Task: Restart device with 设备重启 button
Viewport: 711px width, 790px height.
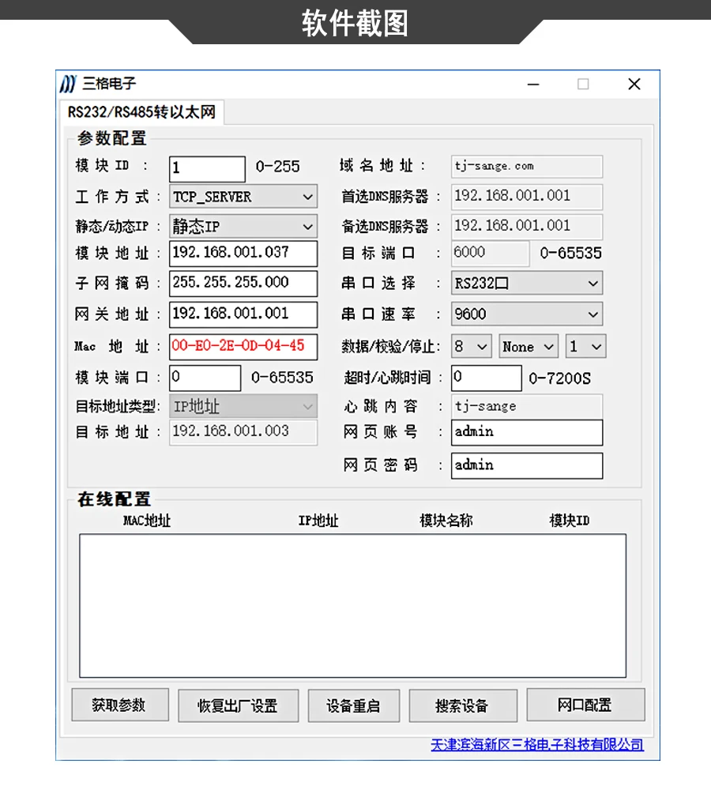Action: [354, 705]
